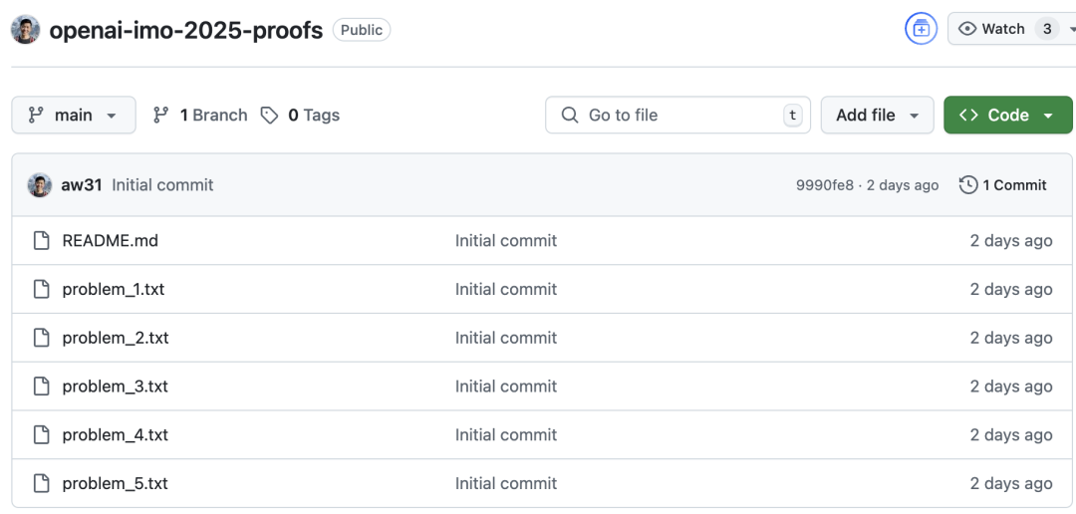1076x514 pixels.
Task: View the 1 Commit history link
Action: 1014,185
